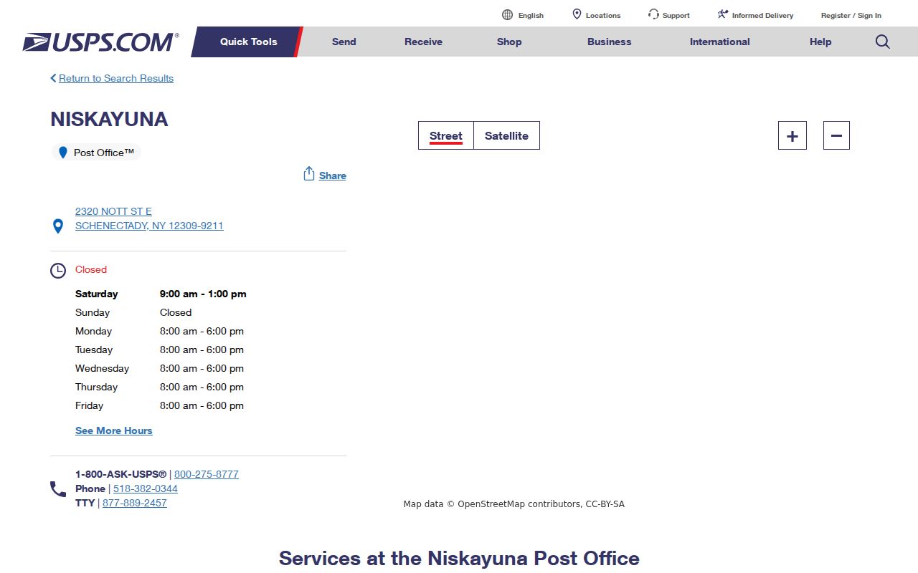Click the red Closed status text
The image size is (918, 573).
pyautogui.click(x=91, y=269)
